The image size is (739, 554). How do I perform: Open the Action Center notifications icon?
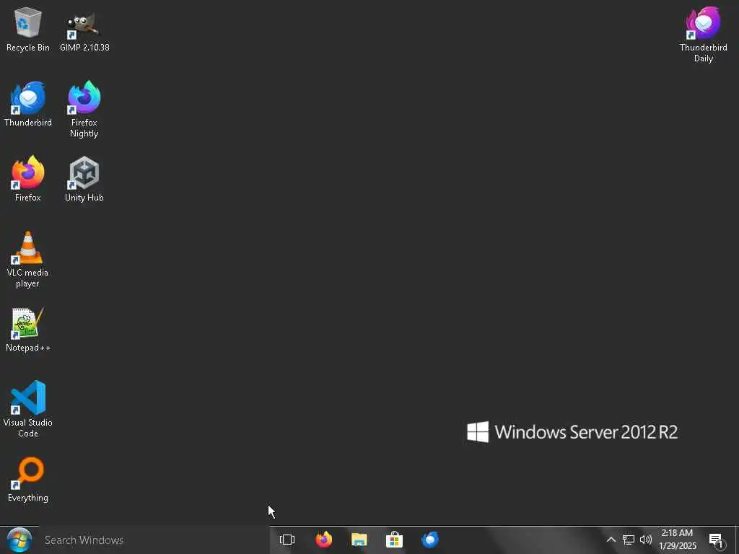(716, 540)
